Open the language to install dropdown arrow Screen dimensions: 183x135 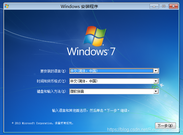(x=156, y=71)
